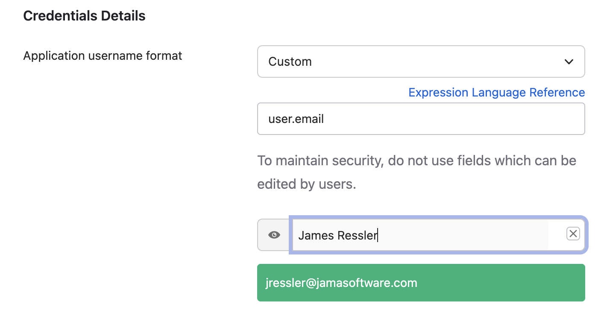
Task: Click the Credentials Details heading
Action: (84, 16)
